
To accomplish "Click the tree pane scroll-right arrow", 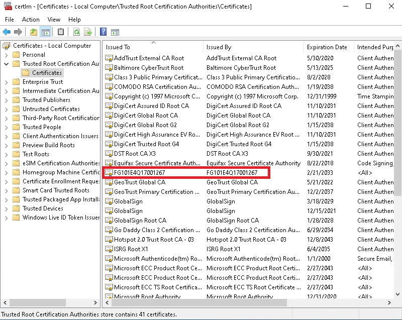I will coord(95,302).
